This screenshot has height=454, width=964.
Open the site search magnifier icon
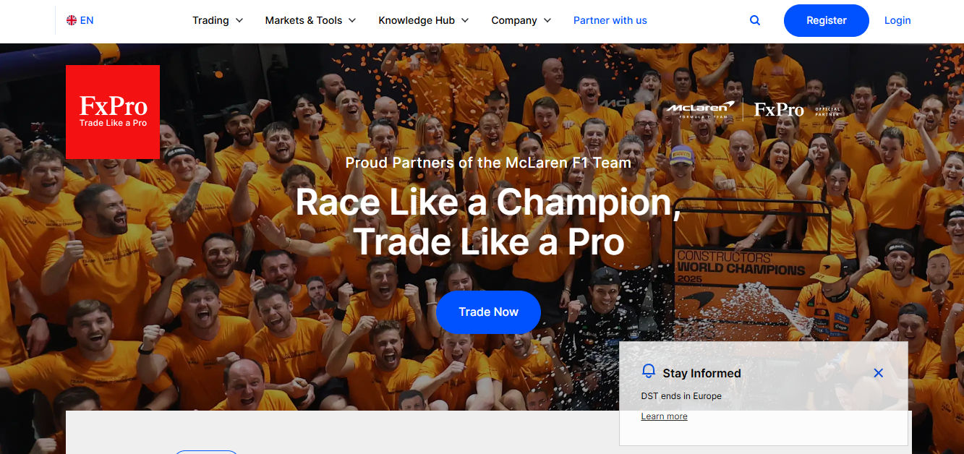click(x=755, y=20)
